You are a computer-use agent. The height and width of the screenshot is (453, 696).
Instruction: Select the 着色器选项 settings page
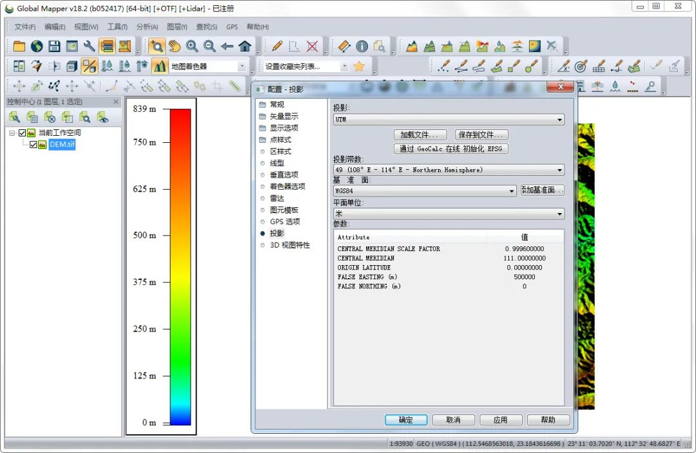click(287, 186)
